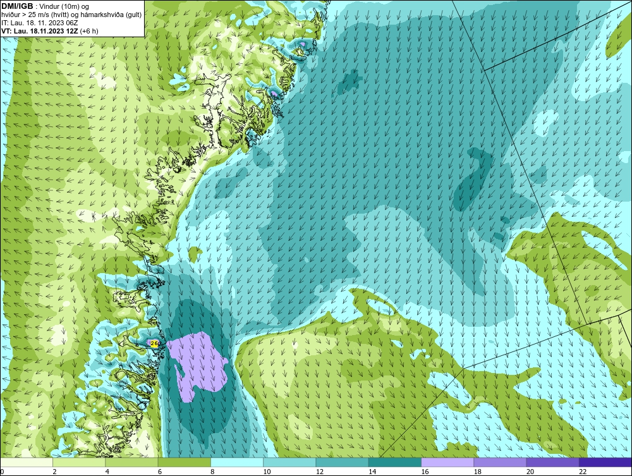The height and width of the screenshot is (476, 632).
Task: Click the darkest purple legend swatch above 22
Action: tap(605, 462)
